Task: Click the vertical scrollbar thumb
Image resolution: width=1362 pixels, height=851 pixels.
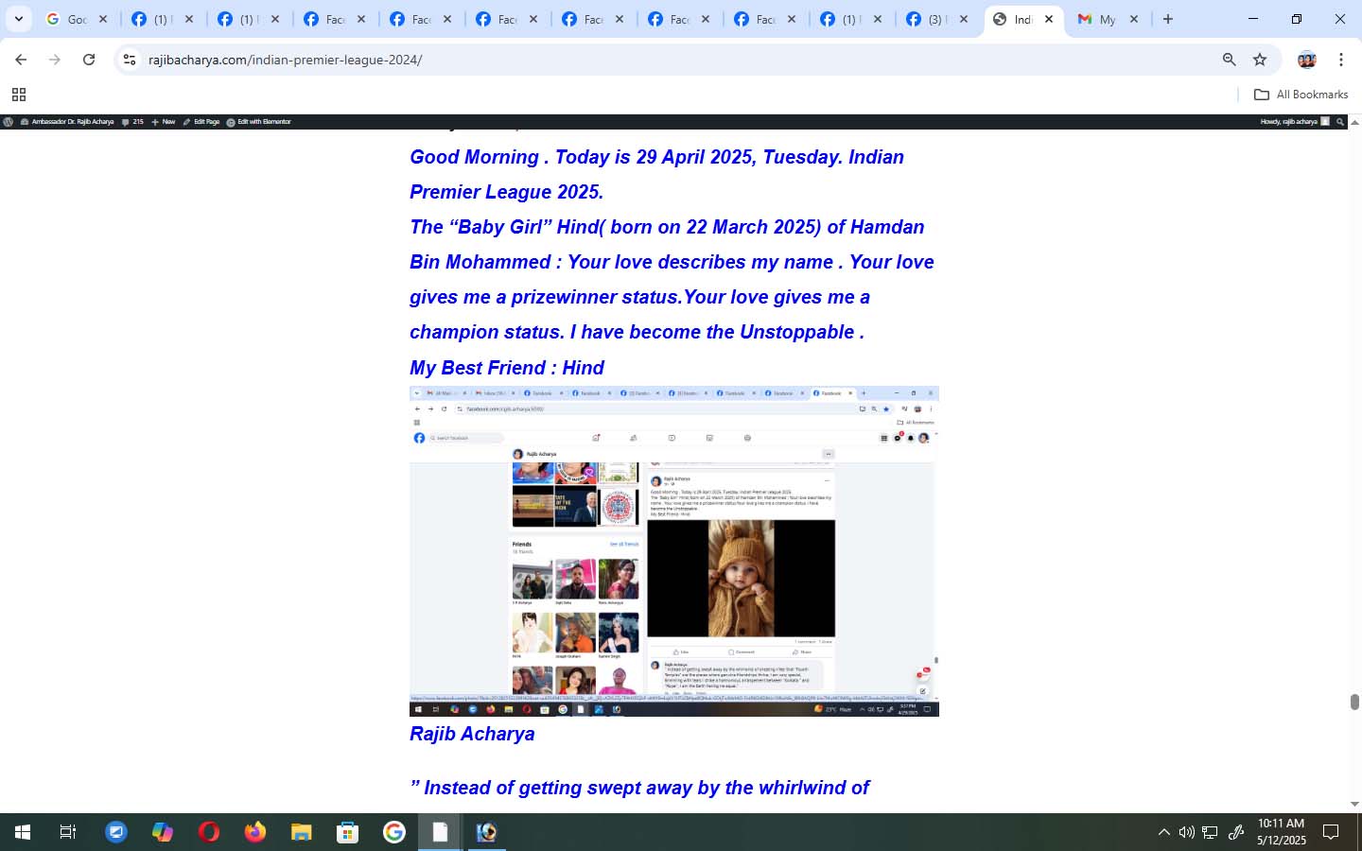Action: (1354, 702)
